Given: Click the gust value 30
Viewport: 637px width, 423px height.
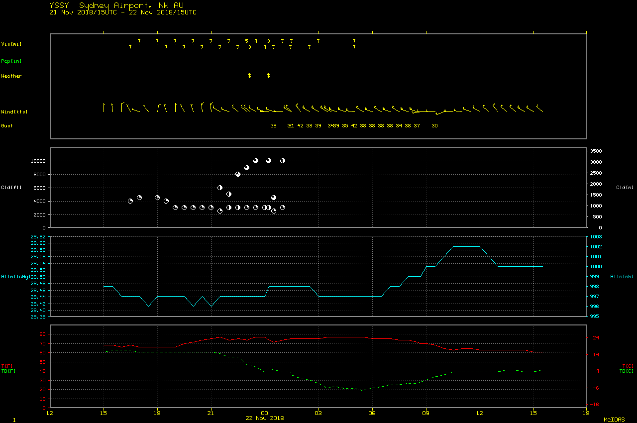Looking at the screenshot, I should pyautogui.click(x=434, y=126).
